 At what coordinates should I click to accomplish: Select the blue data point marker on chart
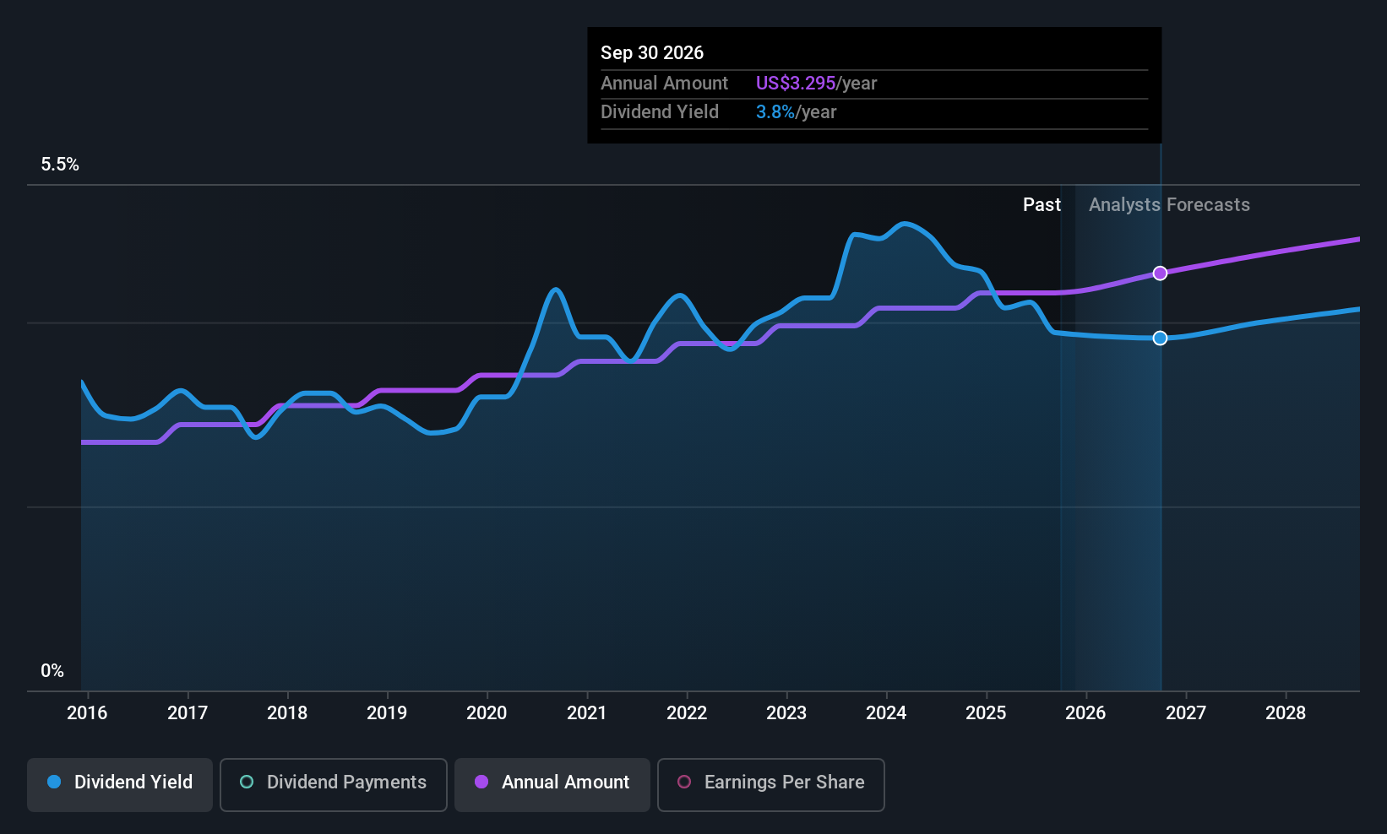pos(1160,338)
